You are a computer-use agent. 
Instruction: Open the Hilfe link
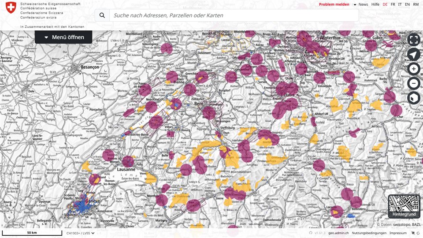click(375, 4)
